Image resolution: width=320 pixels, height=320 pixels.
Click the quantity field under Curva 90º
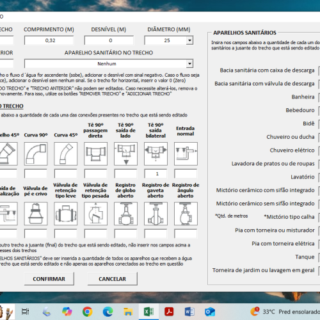coord(36,173)
